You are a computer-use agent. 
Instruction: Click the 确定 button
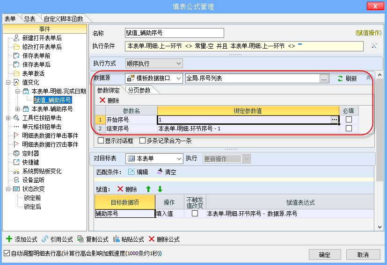(x=325, y=255)
